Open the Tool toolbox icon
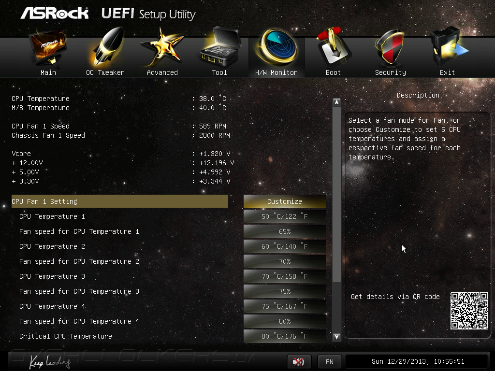495x371 pixels. click(220, 47)
